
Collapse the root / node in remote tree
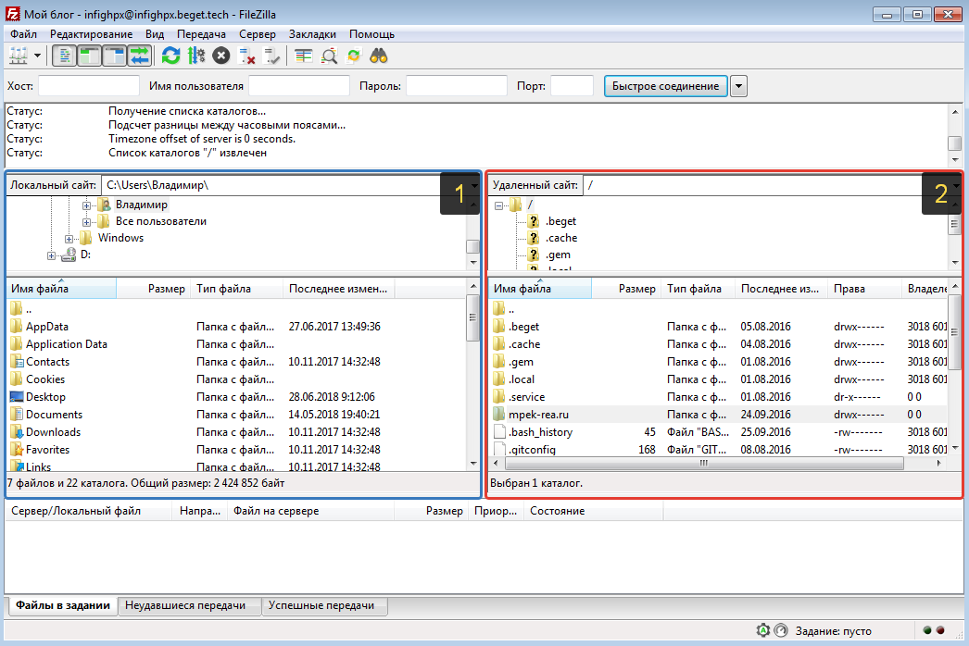click(498, 205)
